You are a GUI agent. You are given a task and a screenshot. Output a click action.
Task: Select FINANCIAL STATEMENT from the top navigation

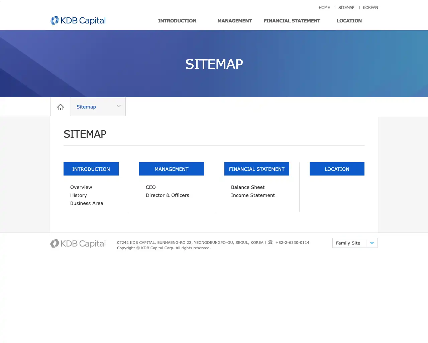click(x=292, y=21)
